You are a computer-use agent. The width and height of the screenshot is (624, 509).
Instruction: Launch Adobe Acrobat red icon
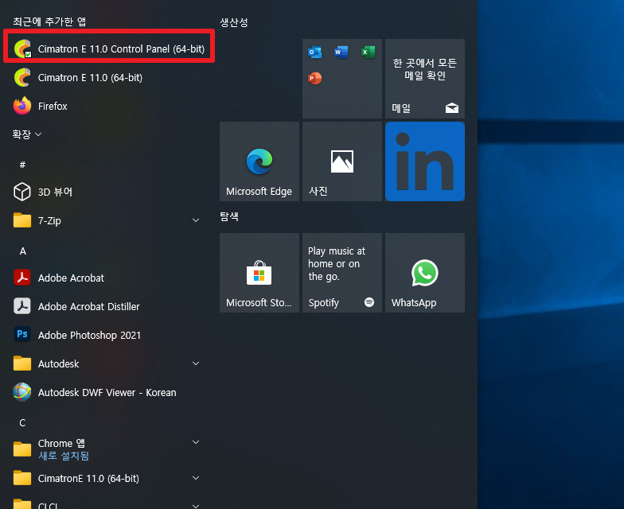pyautogui.click(x=22, y=278)
